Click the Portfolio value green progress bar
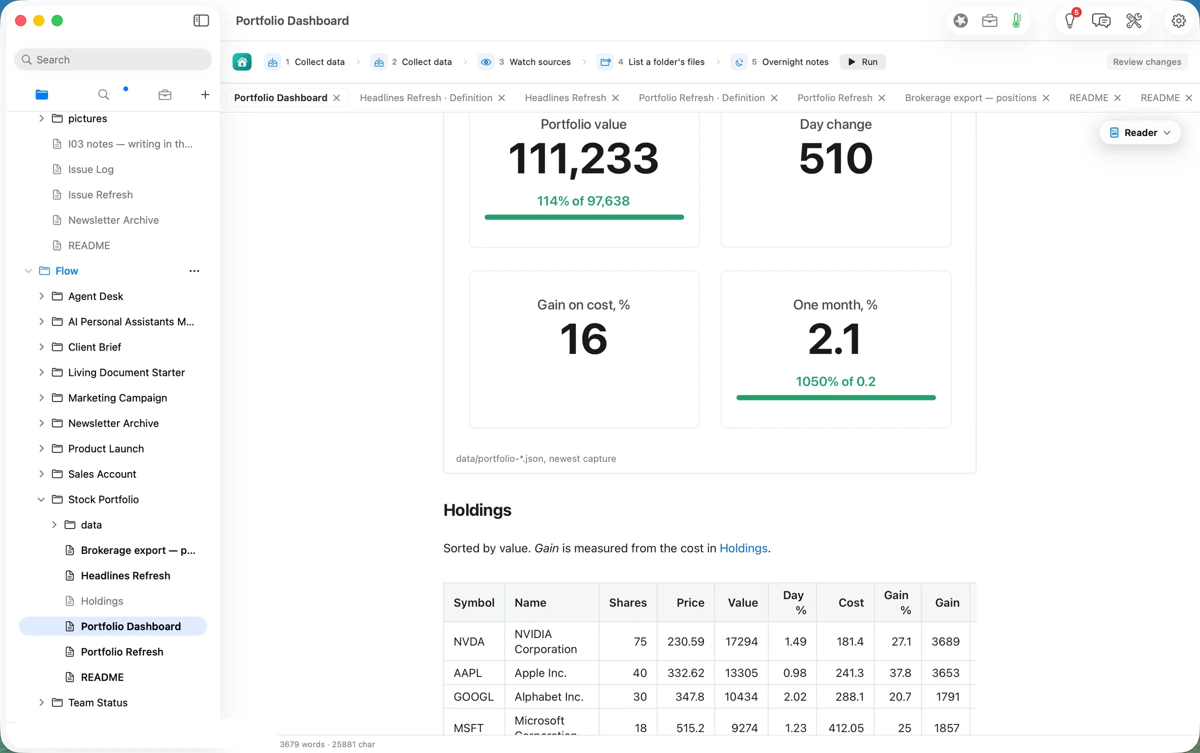This screenshot has height=753, width=1200. click(x=584, y=217)
